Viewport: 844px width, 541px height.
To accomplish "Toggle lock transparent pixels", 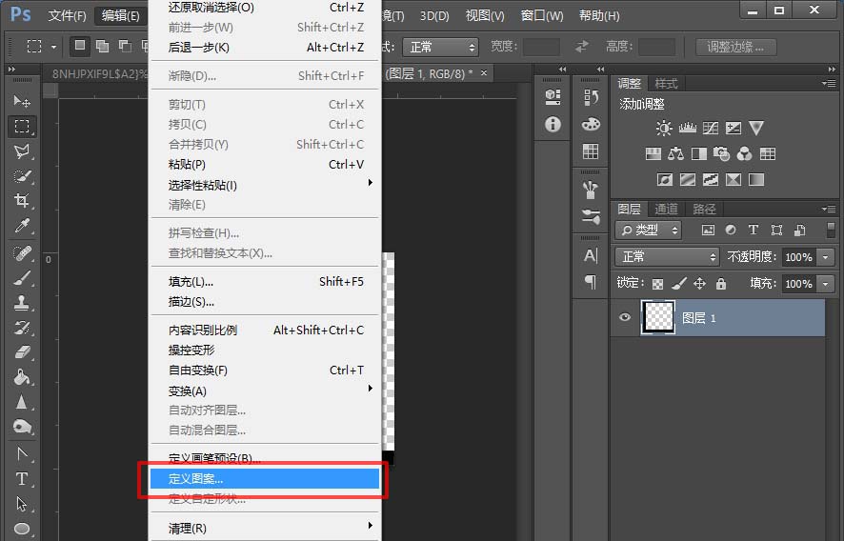I will [x=657, y=284].
